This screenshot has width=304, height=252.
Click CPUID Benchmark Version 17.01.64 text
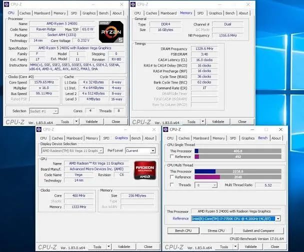256,239
